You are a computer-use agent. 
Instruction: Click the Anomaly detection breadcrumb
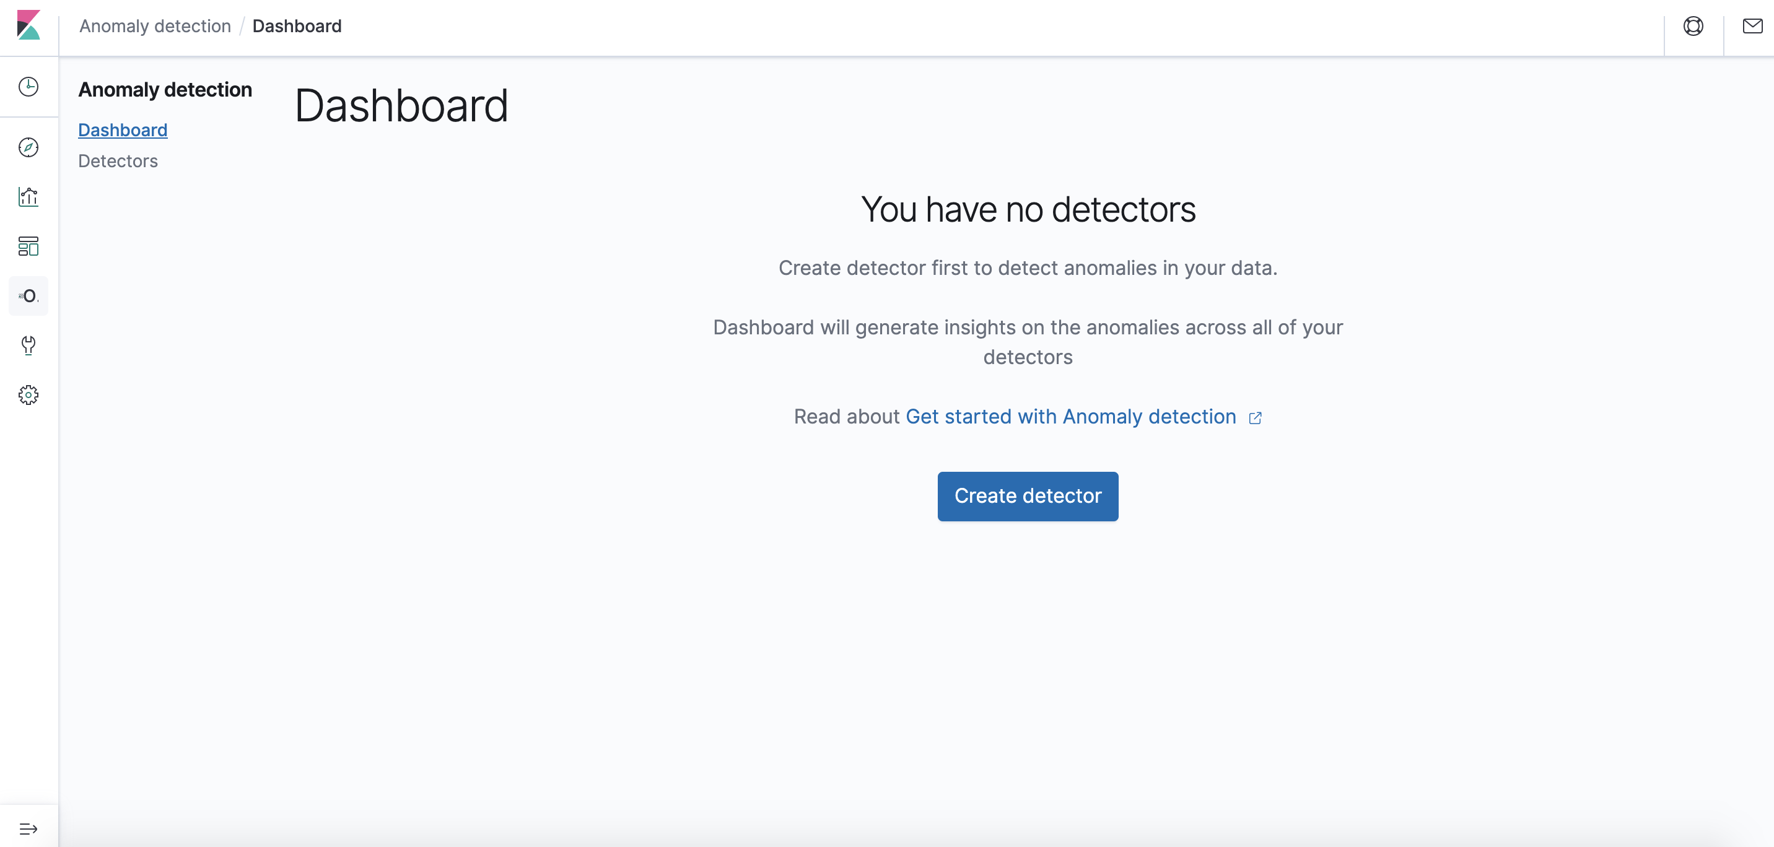pos(154,25)
